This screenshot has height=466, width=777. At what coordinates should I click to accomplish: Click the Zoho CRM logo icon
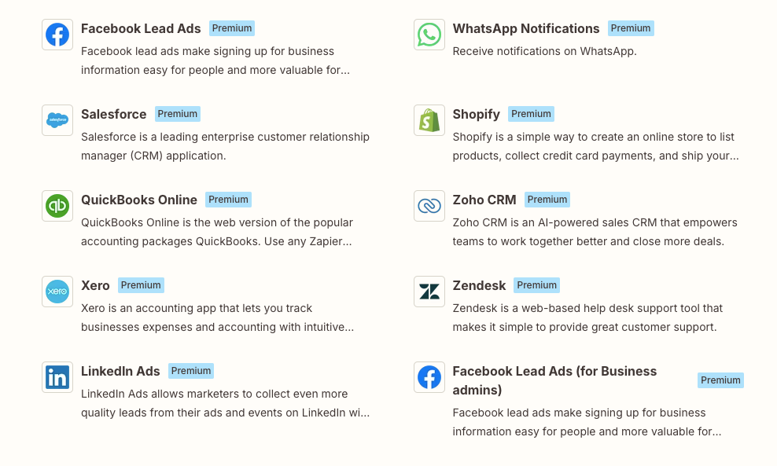[429, 206]
